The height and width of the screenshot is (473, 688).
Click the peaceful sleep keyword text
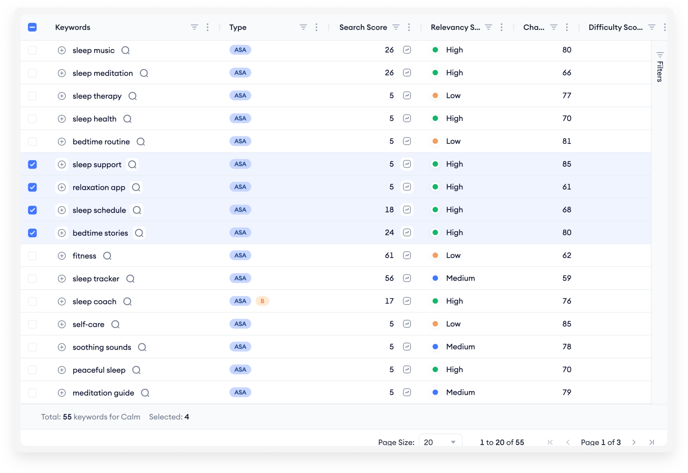click(99, 370)
